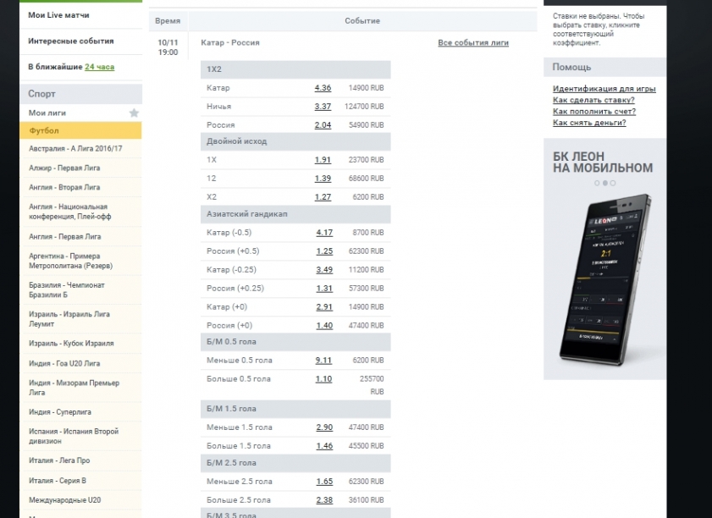Screen dimensions: 712x518
Task: Select Испания - Испания Второй дивизион league
Action: click(x=74, y=436)
